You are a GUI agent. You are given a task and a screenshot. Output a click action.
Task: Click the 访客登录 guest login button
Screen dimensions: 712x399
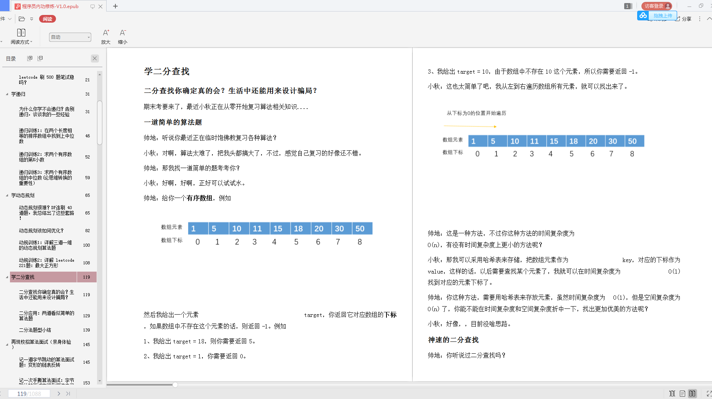point(657,6)
